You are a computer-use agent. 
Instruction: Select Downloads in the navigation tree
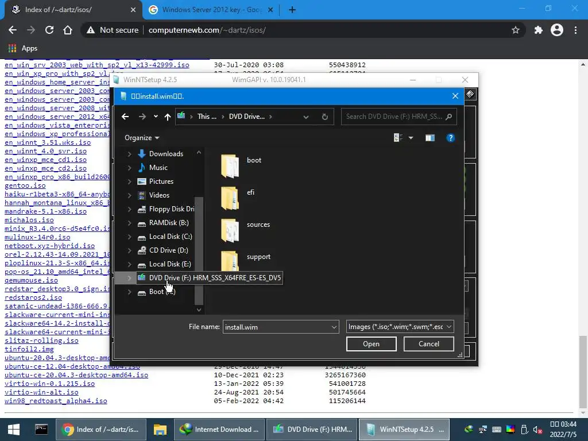coord(166,154)
